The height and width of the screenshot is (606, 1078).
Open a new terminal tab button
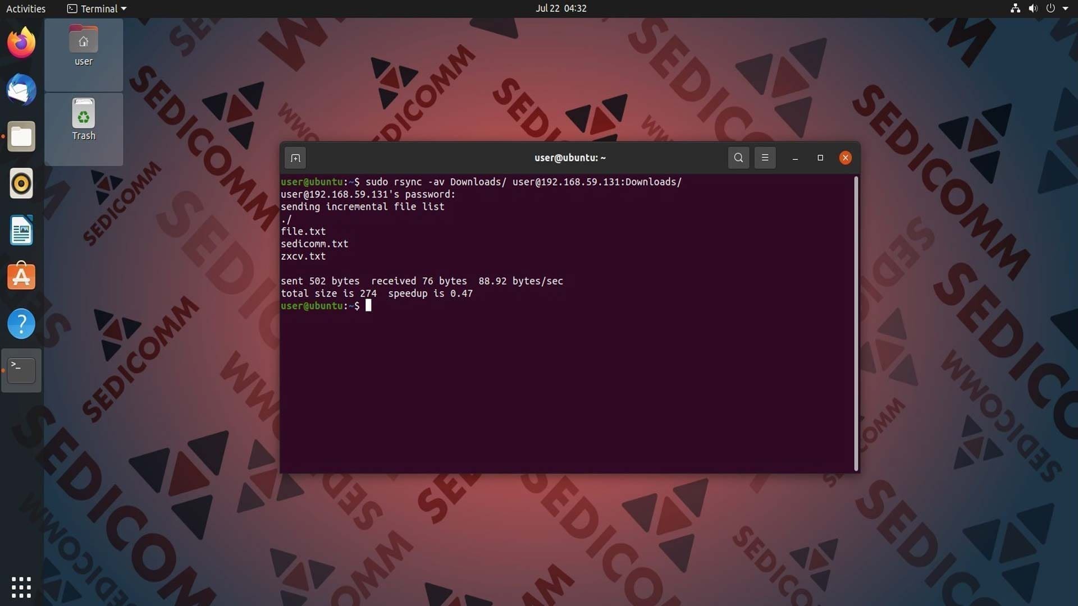tap(295, 158)
